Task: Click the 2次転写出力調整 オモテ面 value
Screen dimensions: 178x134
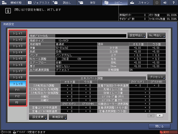Action: (70, 86)
